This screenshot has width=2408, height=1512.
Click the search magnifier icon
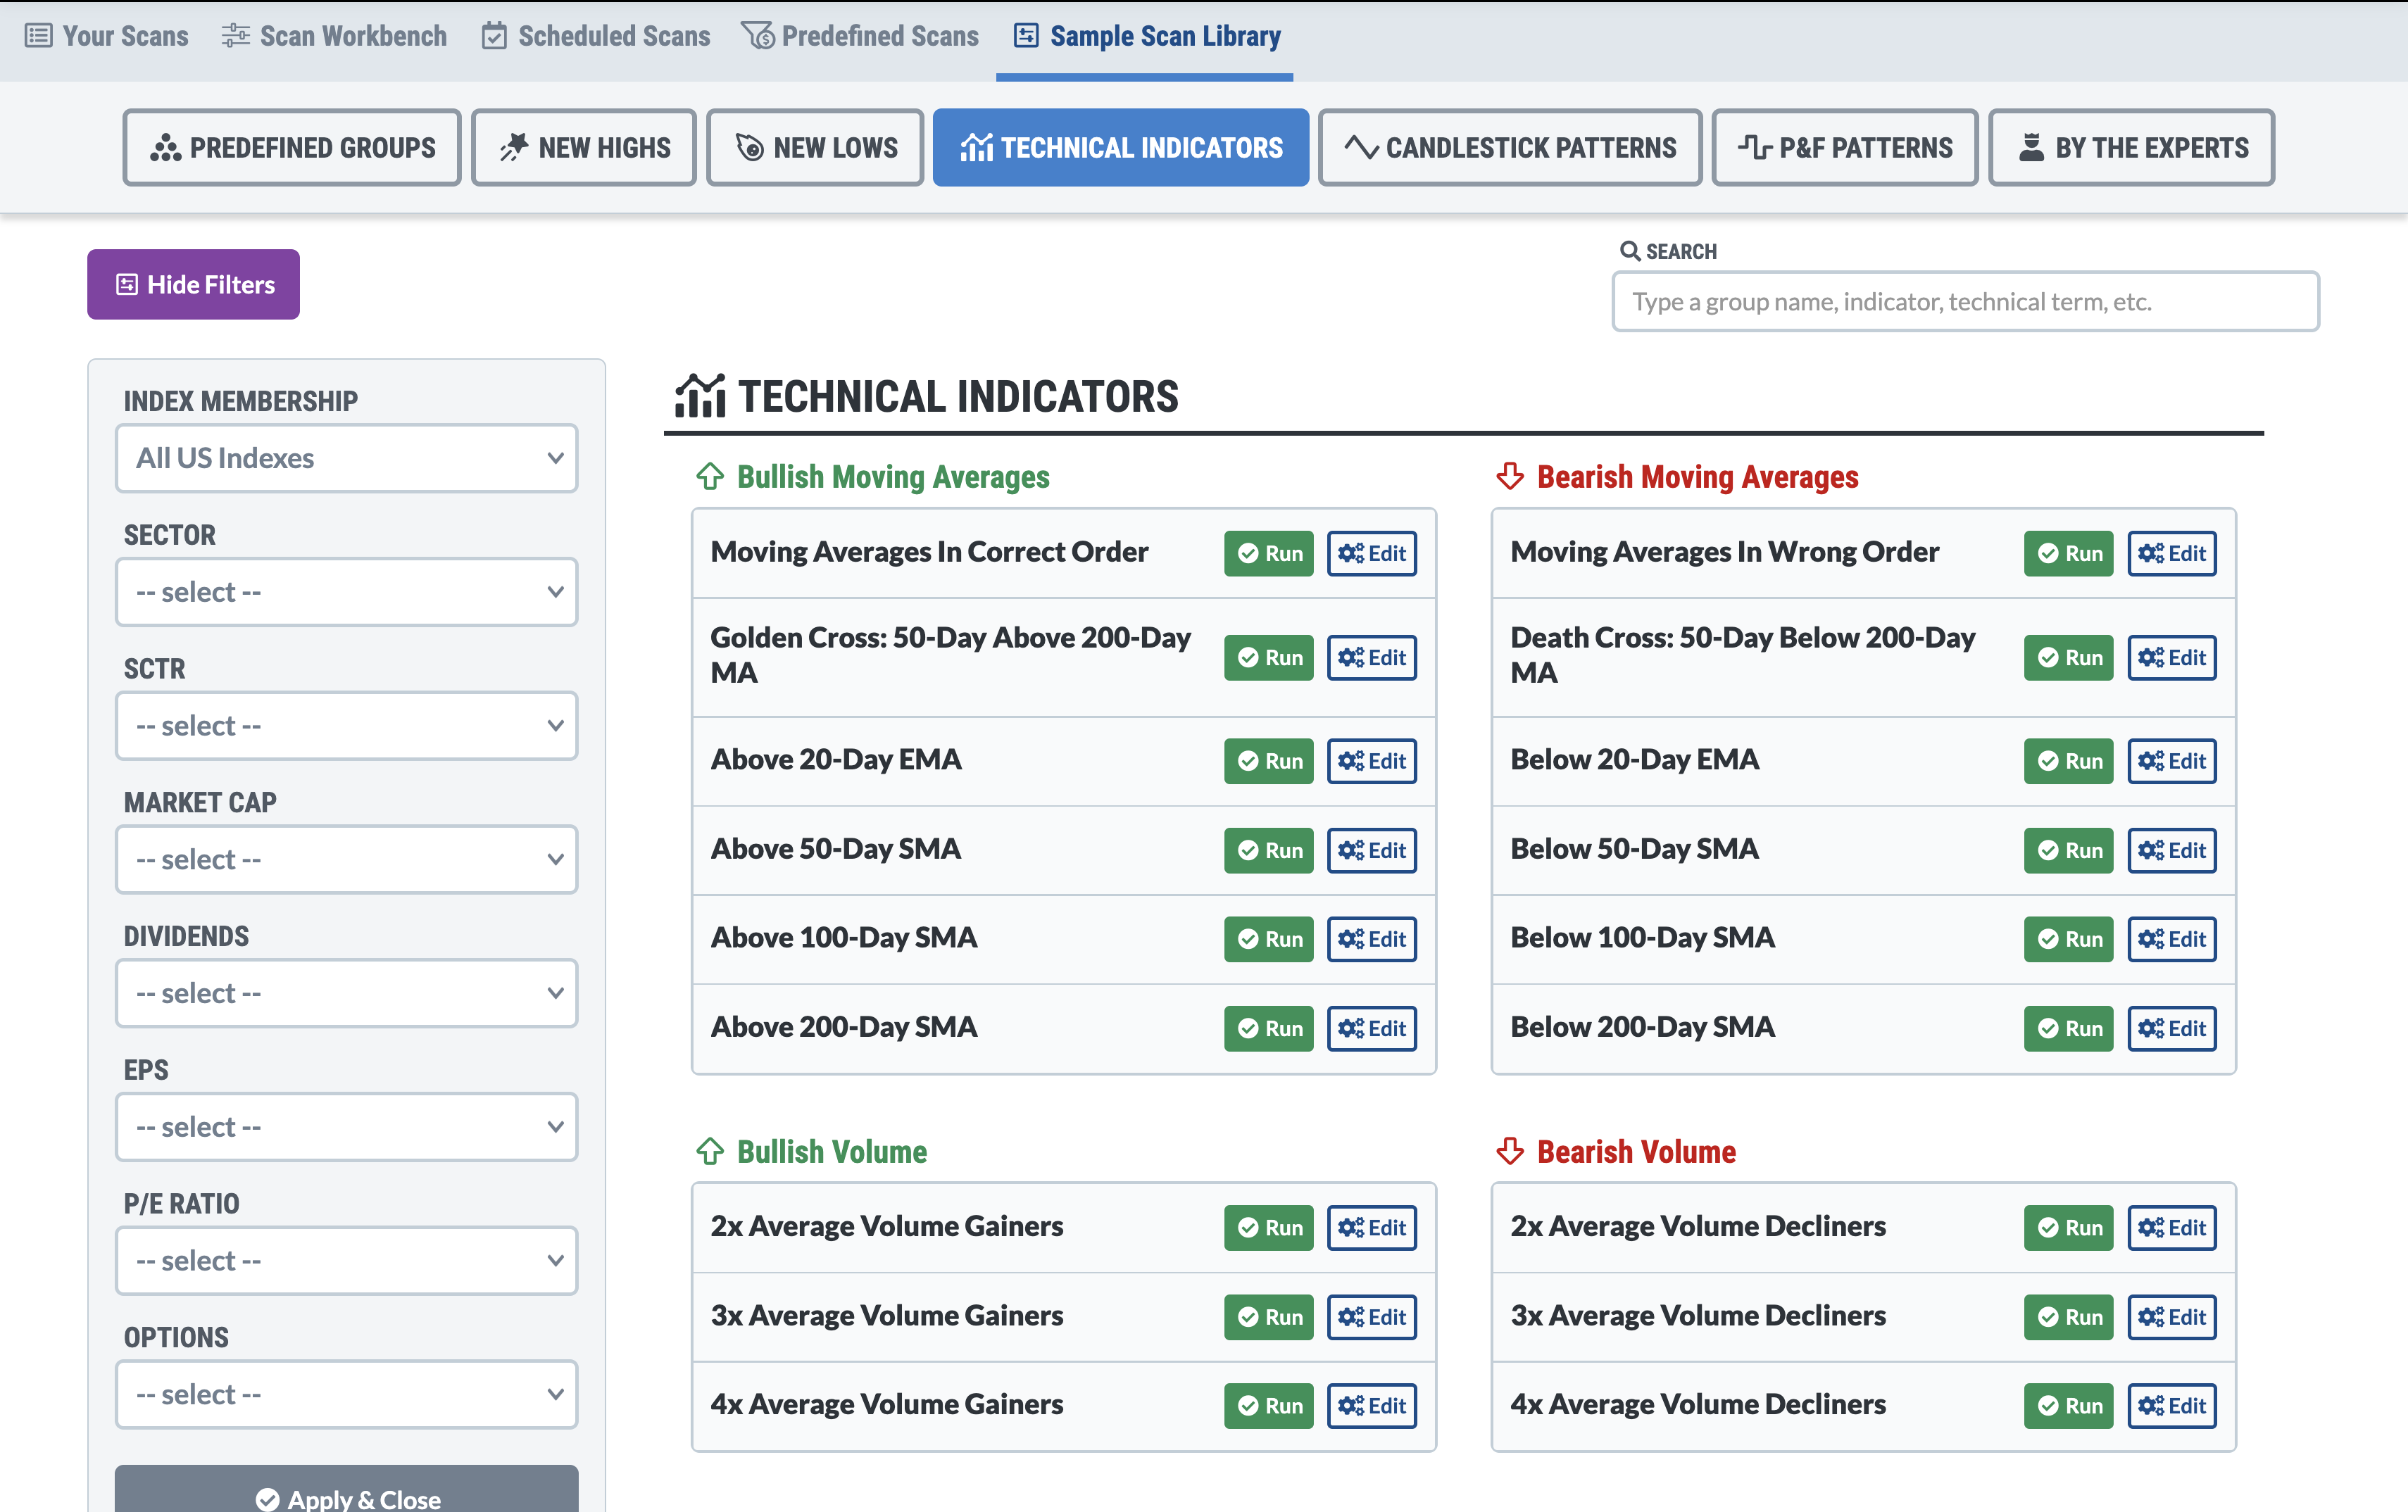coord(1629,251)
